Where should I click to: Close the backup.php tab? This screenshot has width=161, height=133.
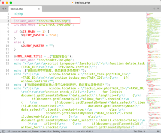[x=39, y=9]
